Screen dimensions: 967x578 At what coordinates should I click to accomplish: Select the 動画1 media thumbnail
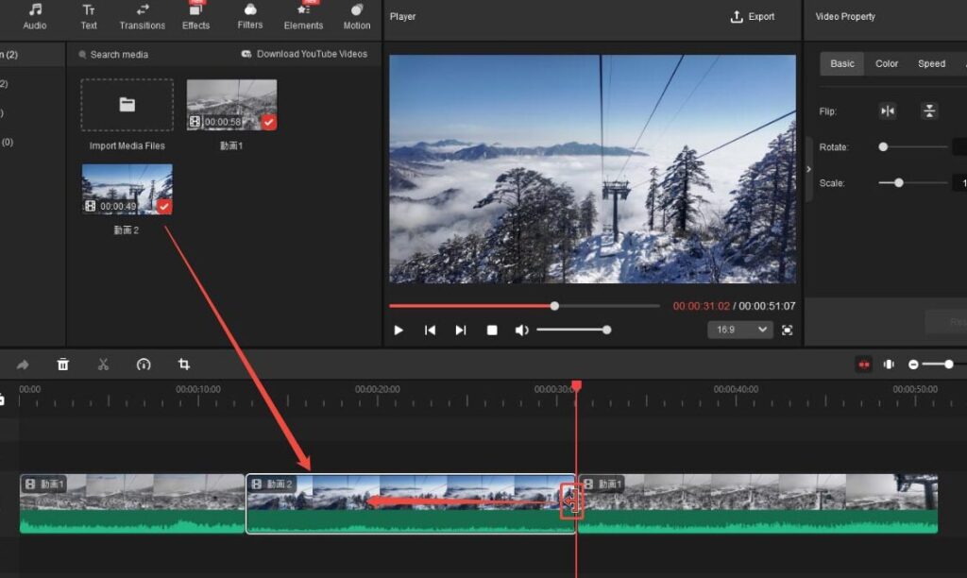coord(231,104)
